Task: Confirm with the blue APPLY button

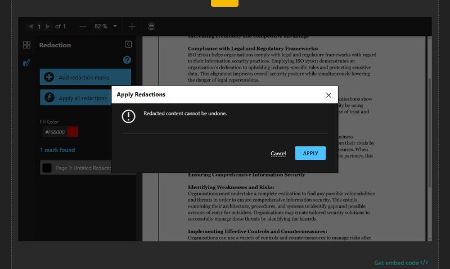Action: (x=310, y=153)
